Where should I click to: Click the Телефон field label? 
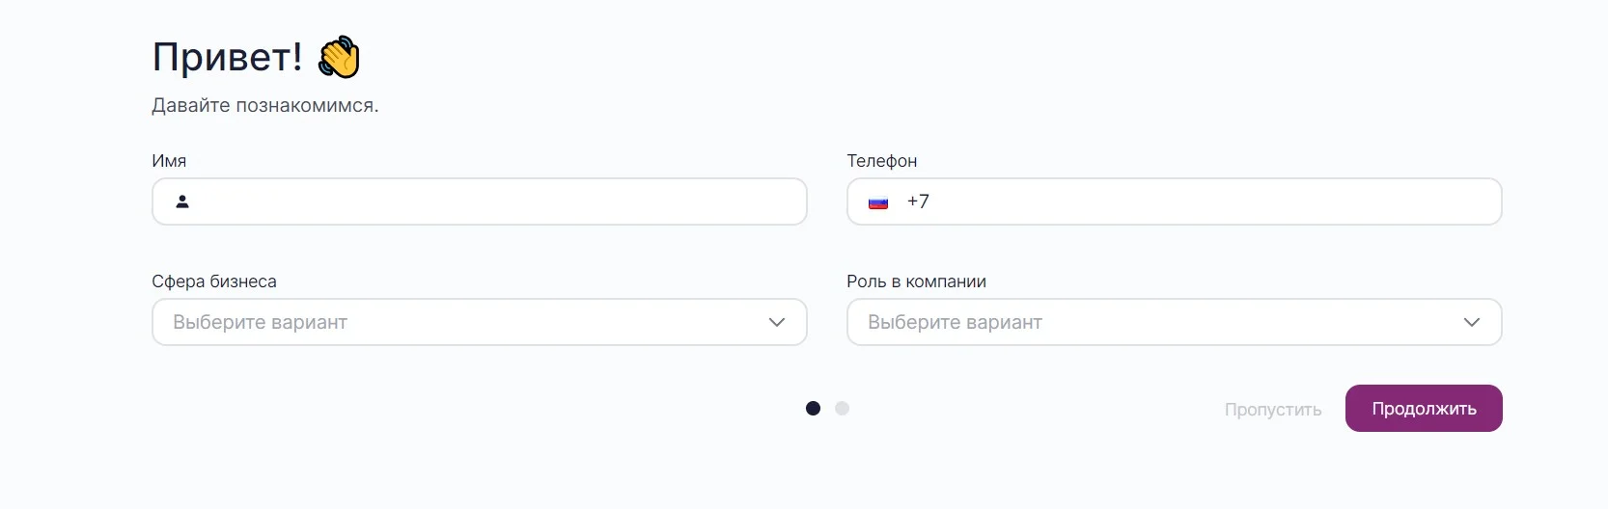[882, 161]
